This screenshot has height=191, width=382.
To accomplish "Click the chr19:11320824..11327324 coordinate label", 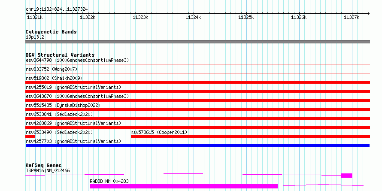I will coord(57,9).
